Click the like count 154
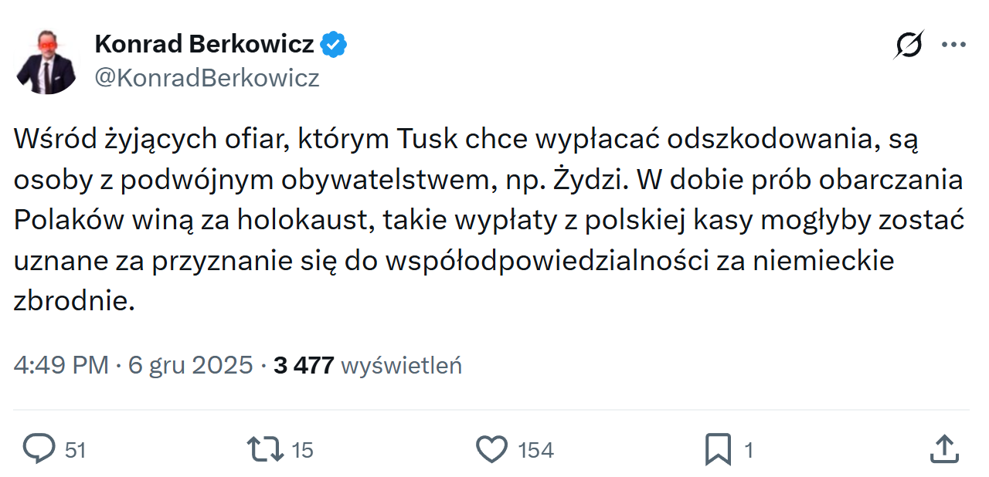Image resolution: width=989 pixels, height=477 pixels. 535,450
